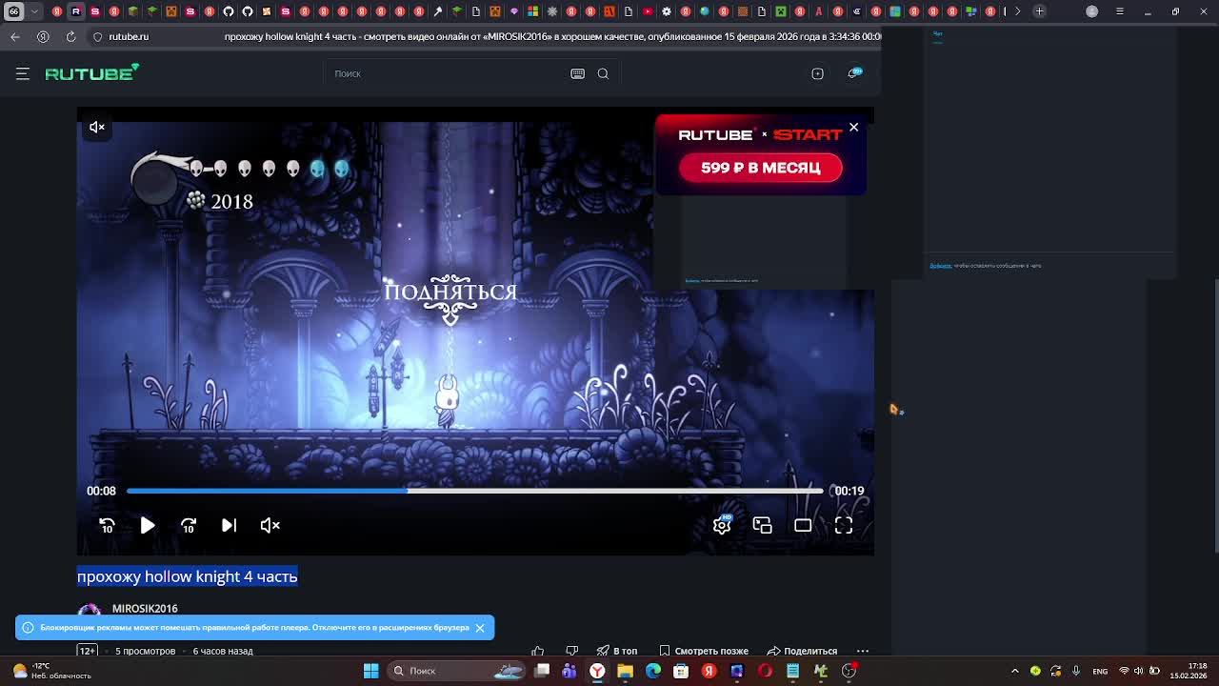1219x686 pixels.
Task: Toggle mute in player controls
Action: pos(270,525)
